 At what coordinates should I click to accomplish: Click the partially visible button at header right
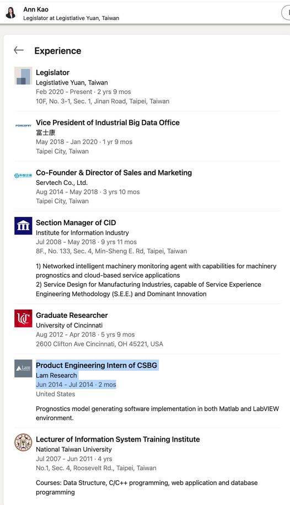pos(286,13)
